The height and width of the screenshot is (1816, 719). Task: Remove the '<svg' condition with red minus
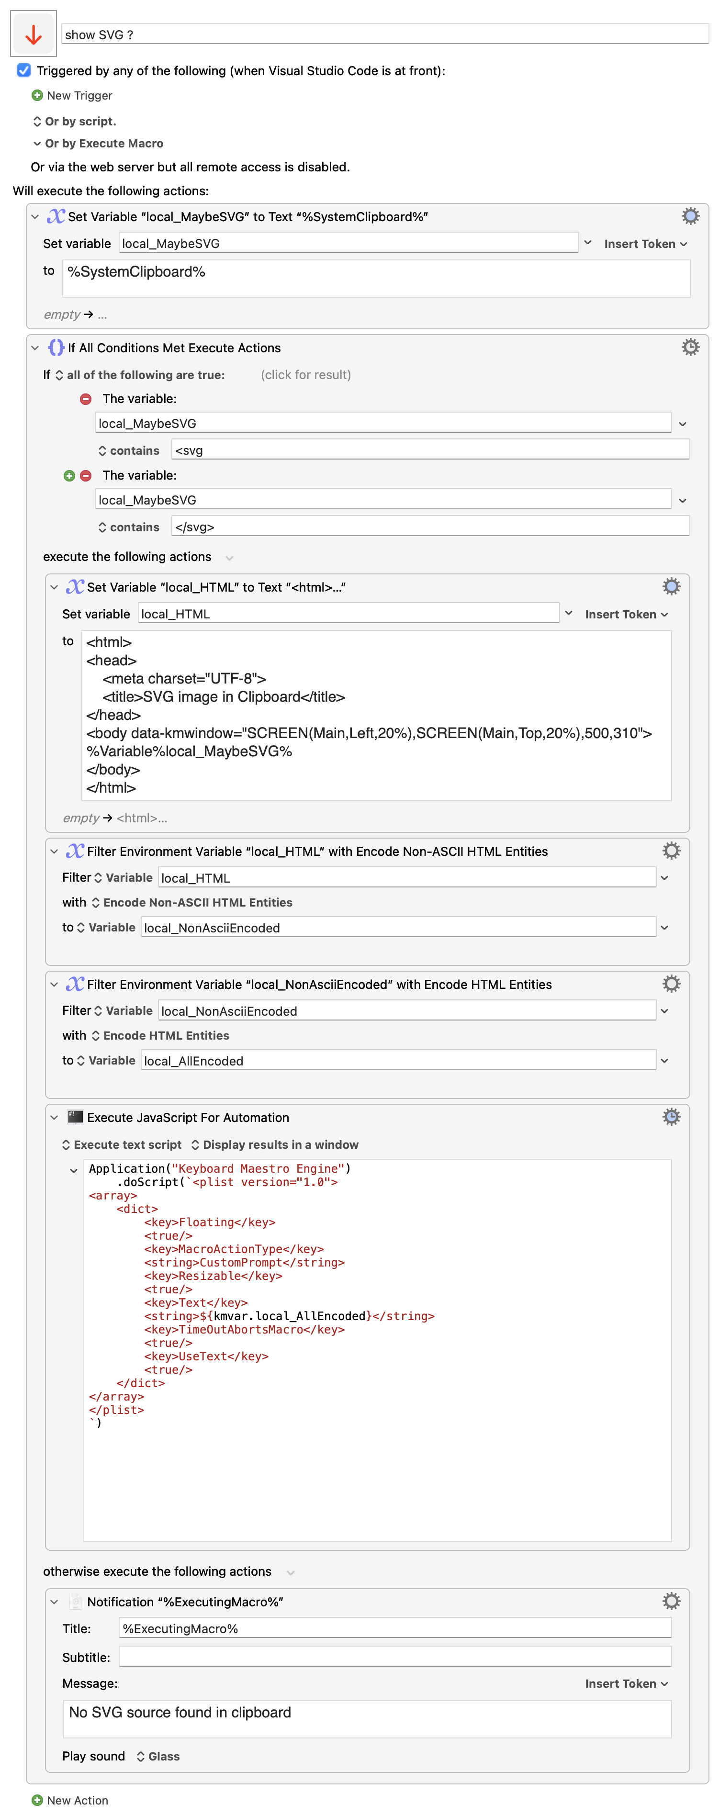[x=86, y=399]
